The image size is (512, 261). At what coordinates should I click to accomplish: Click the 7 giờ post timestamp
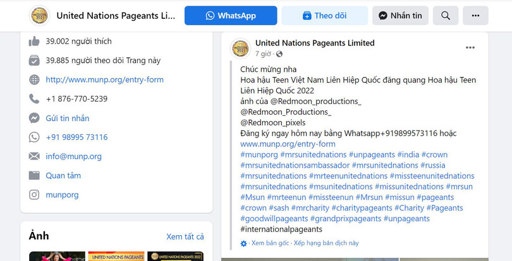coord(263,54)
